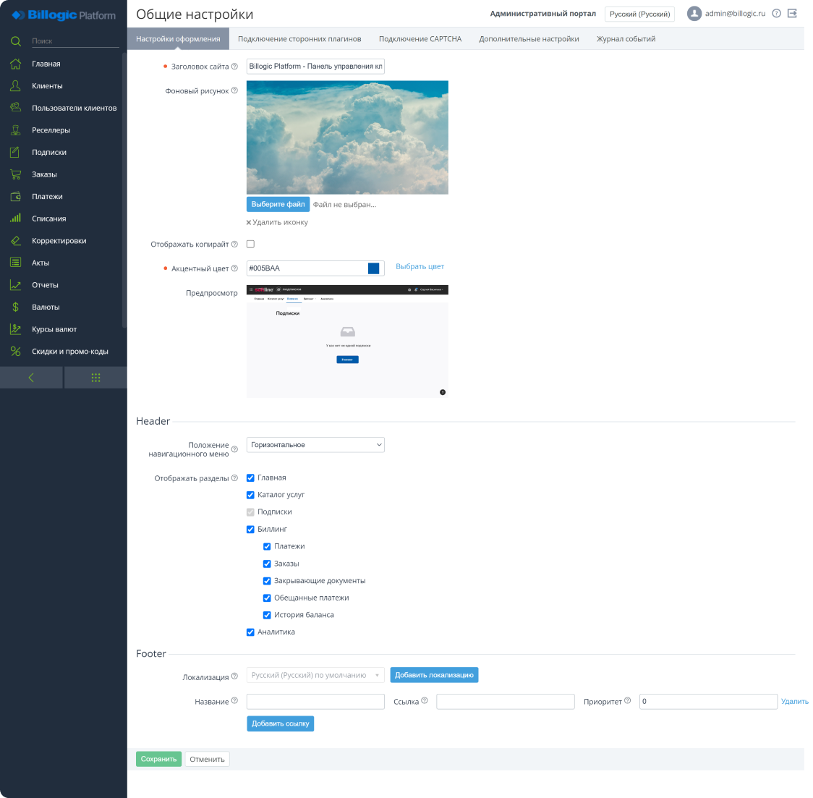Viewport: 813px width, 798px height.
Task: Click the accent color swatch next to #005BAA
Action: click(x=373, y=268)
